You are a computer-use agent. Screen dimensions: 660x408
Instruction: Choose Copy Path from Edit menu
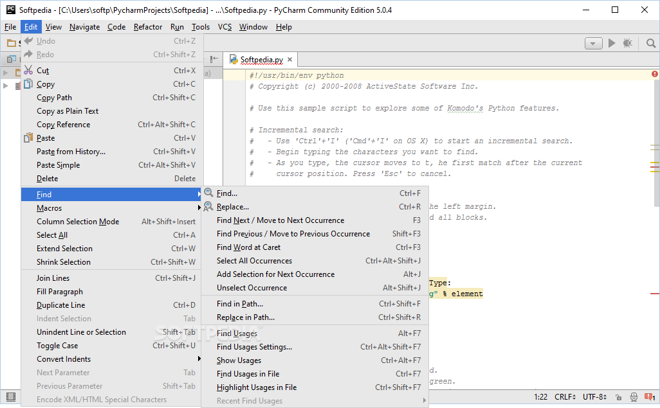[112, 97]
